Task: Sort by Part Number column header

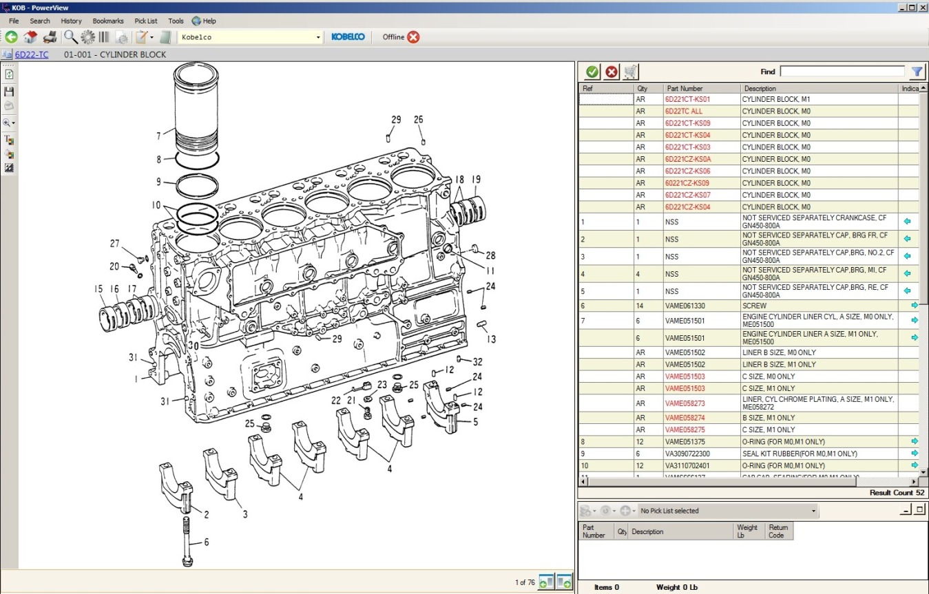Action: (702, 89)
